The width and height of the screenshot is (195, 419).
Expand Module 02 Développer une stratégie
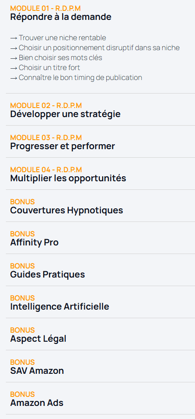pyautogui.click(x=100, y=109)
